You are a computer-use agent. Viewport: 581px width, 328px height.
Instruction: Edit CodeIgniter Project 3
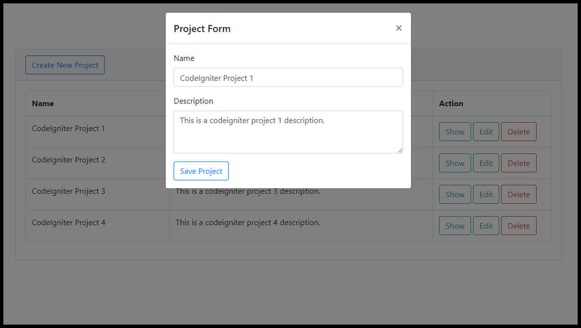(x=486, y=194)
